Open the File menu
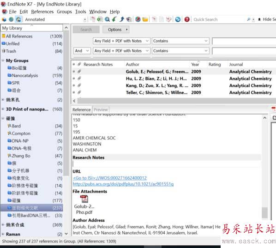Screen dimensions: 276x248 (x=12, y=12)
